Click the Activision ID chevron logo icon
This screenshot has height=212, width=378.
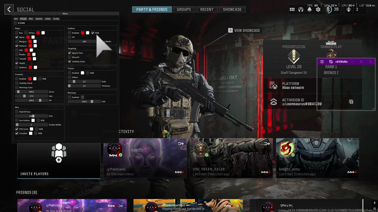point(274,102)
